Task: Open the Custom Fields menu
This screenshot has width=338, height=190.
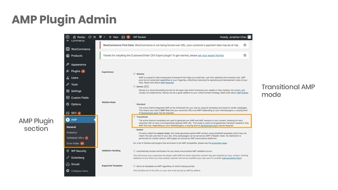Action: (80, 98)
